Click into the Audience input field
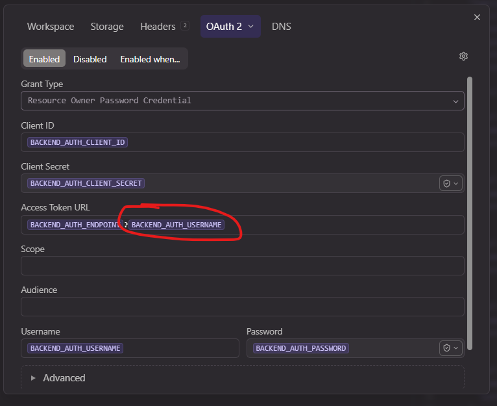This screenshot has height=406, width=497. [242, 307]
